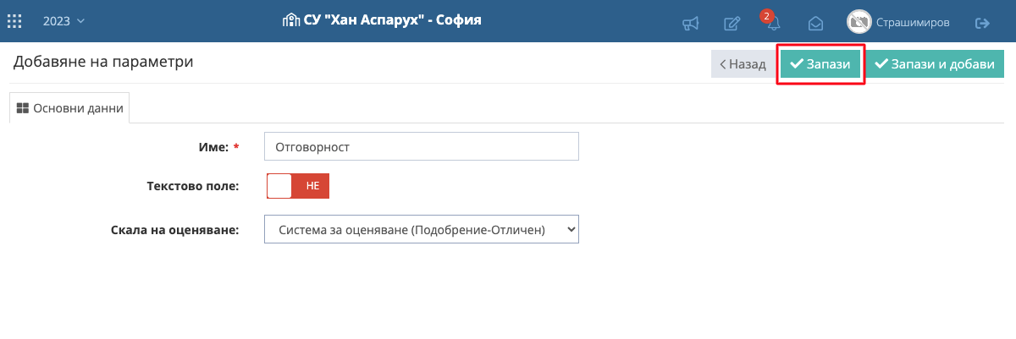Click the school building icon in title
1016x339 pixels.
[x=290, y=20]
